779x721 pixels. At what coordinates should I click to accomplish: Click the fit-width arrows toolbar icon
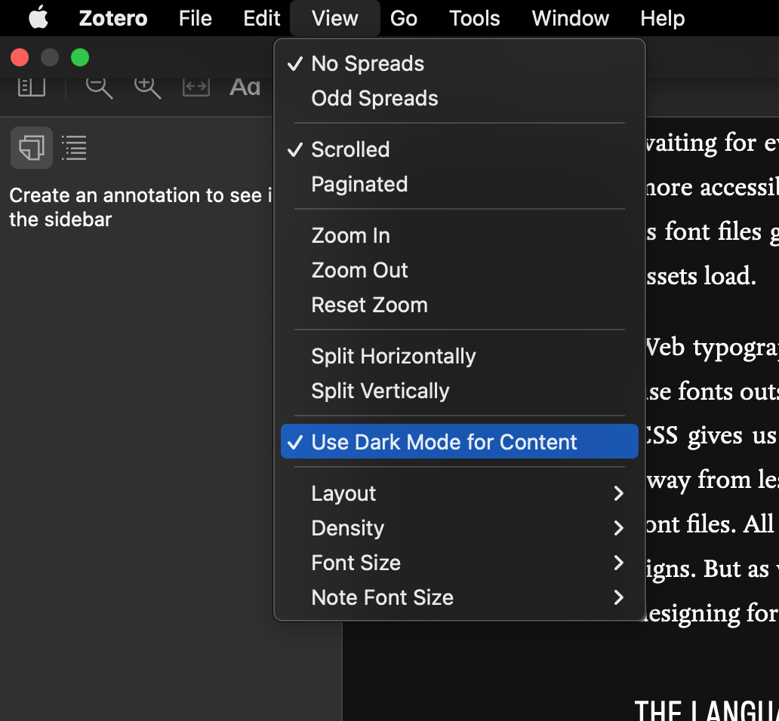196,87
